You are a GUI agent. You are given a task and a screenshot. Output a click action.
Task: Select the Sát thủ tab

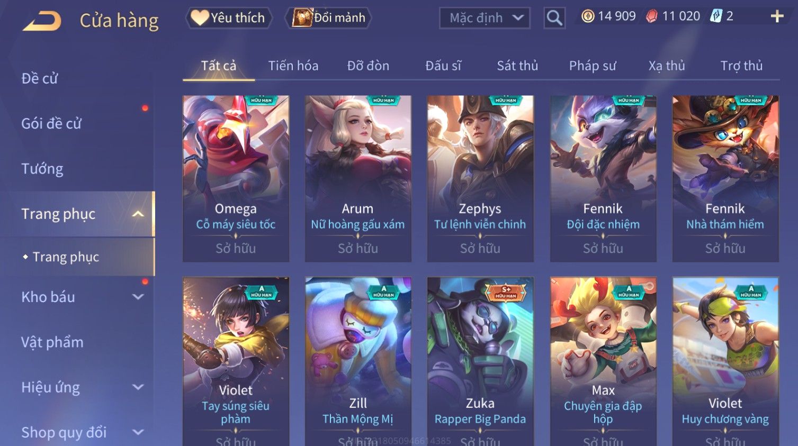click(x=517, y=66)
